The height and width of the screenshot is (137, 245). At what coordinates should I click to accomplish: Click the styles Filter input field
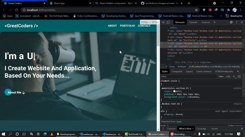pos(188,76)
